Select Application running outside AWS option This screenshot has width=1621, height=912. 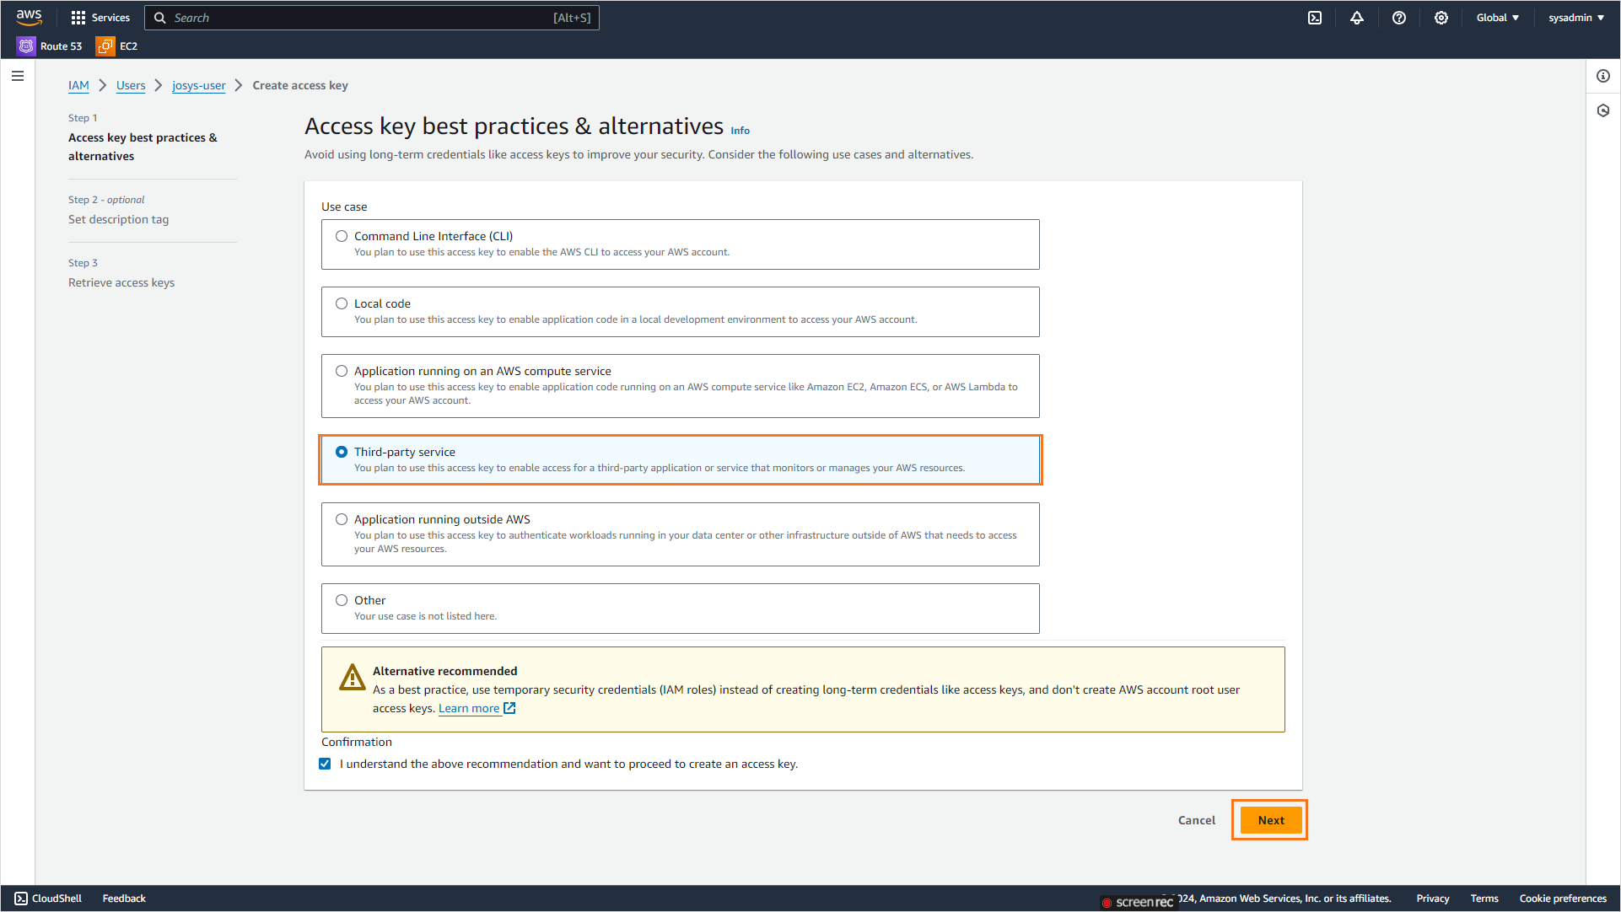tap(342, 519)
